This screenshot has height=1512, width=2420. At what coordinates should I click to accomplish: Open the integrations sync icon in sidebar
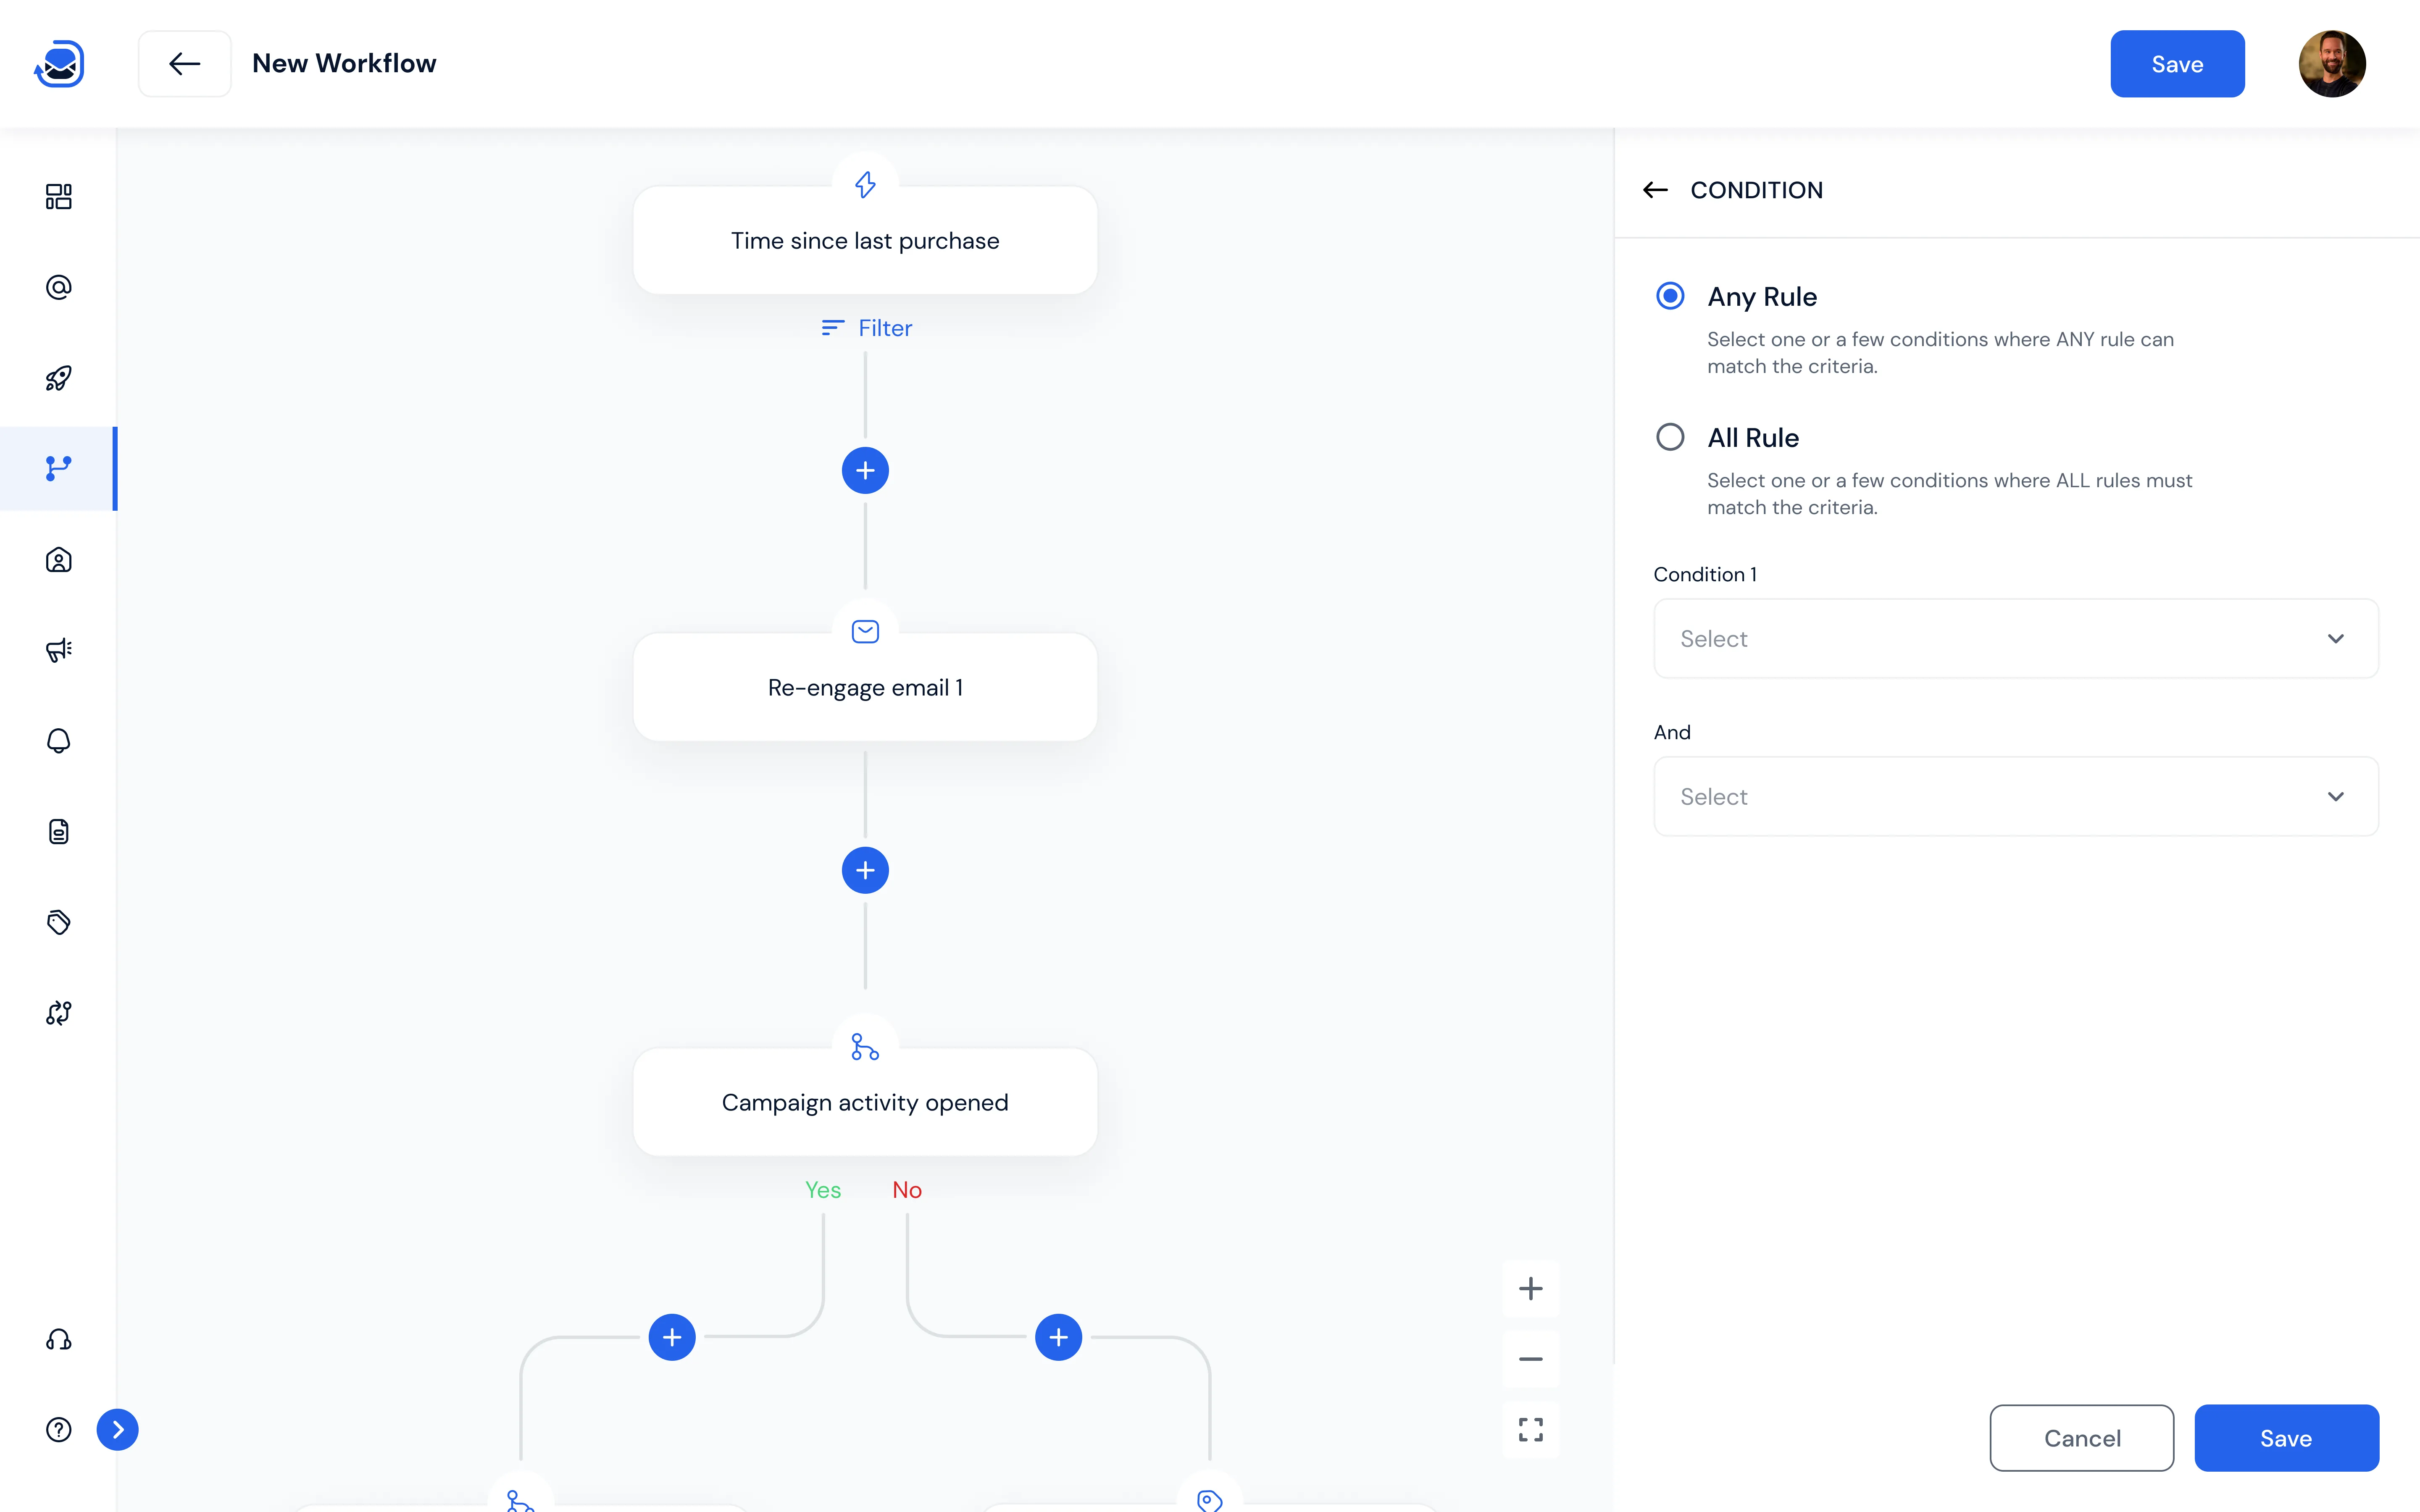coord(59,1013)
